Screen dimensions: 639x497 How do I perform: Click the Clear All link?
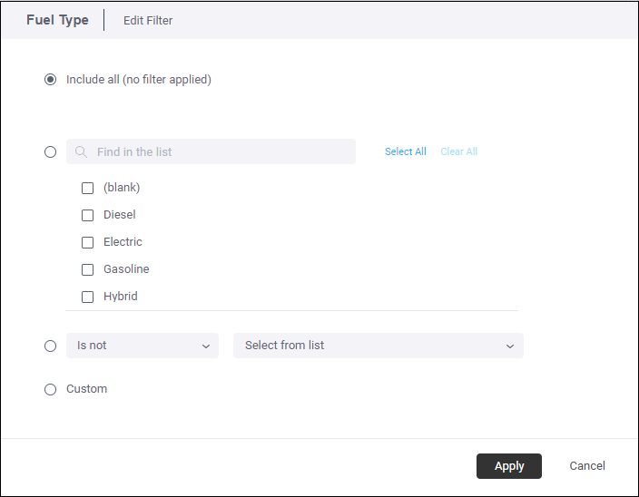459,151
